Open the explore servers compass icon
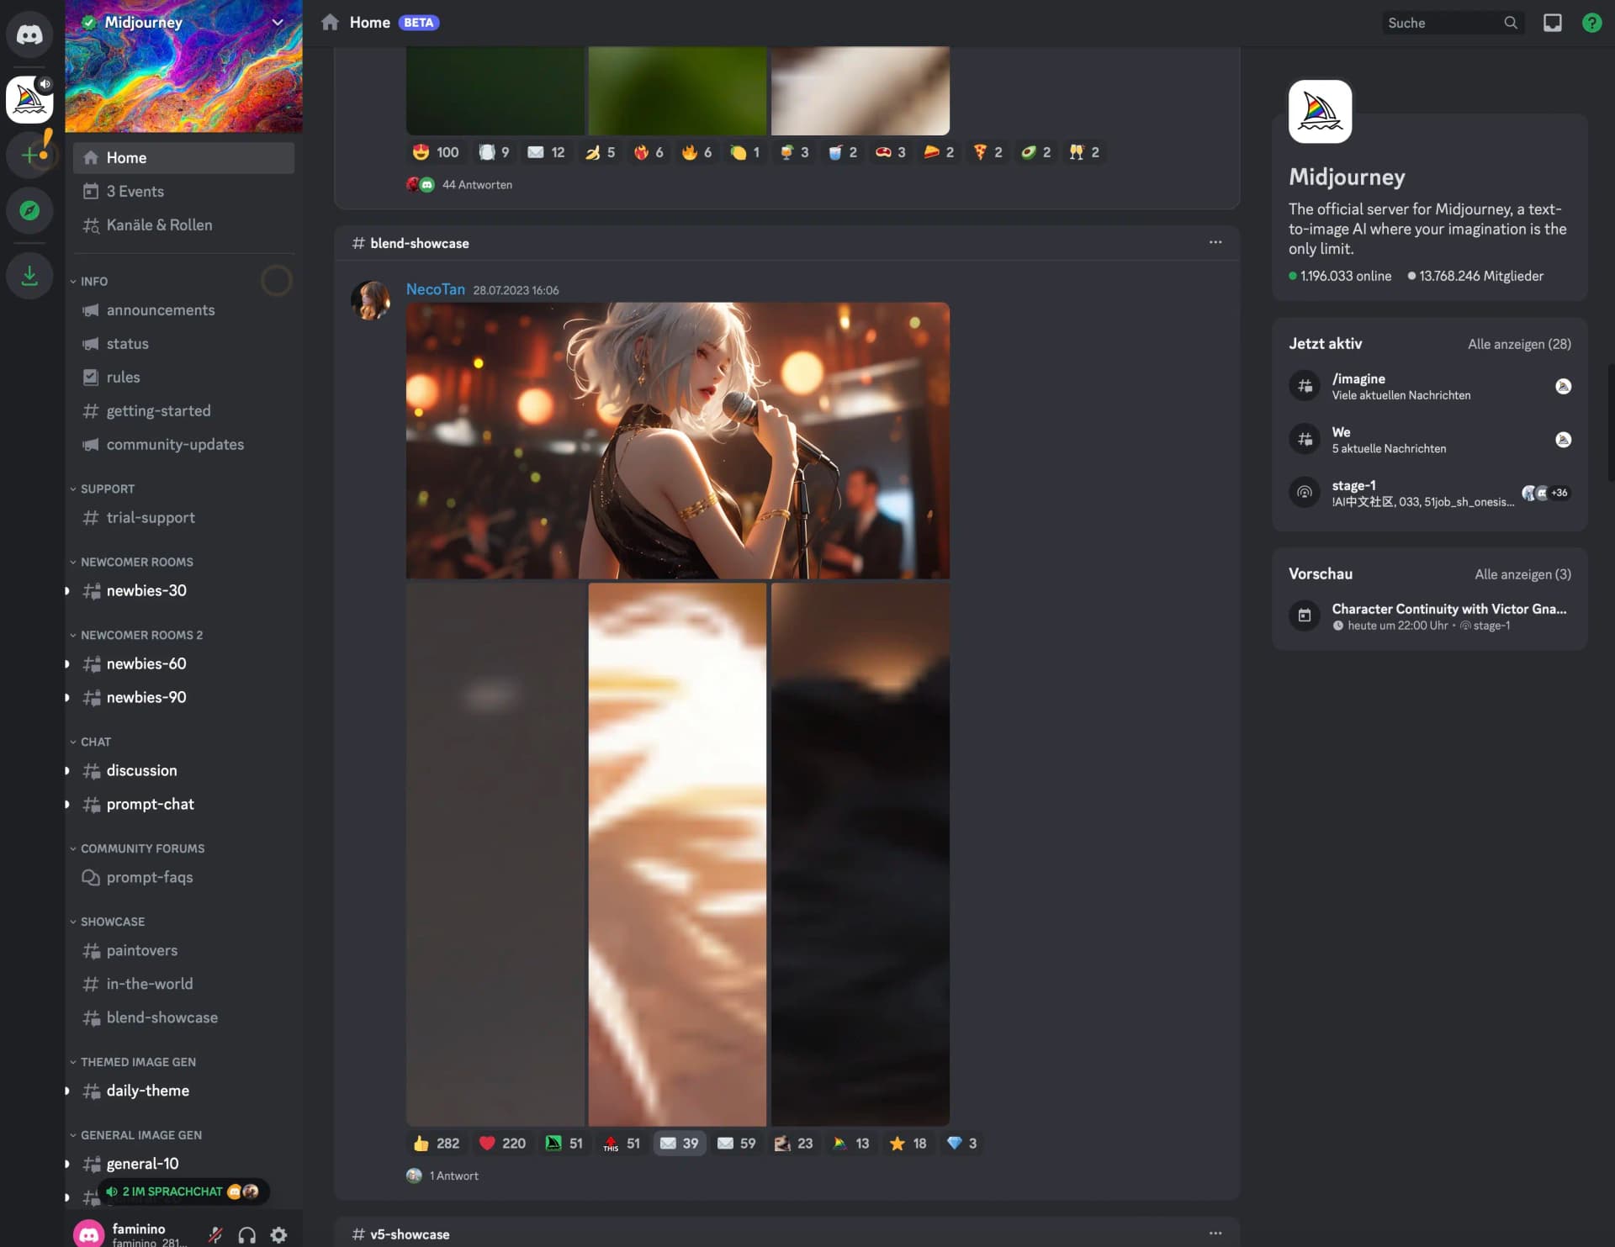The image size is (1615, 1247). [x=29, y=210]
